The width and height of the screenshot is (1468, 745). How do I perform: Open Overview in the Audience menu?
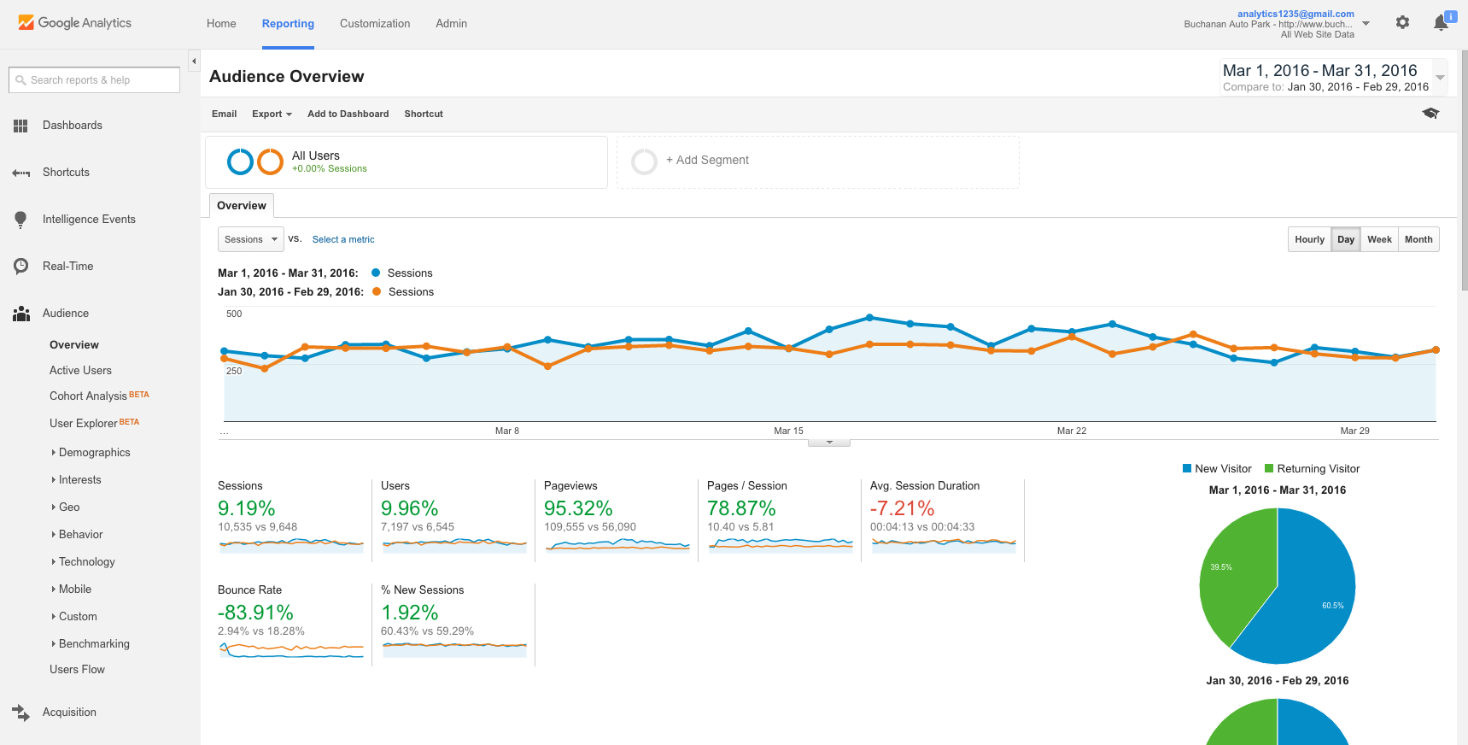coord(74,345)
